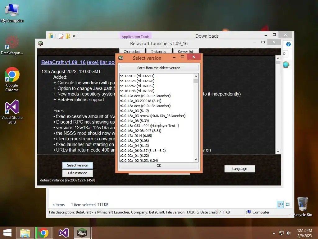The width and height of the screenshot is (318, 239).
Task: Click the Properties icon in Downloads quick access toolbar
Action: (61, 36)
